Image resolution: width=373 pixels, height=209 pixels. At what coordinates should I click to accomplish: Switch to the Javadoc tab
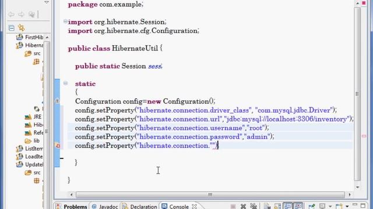105,207
